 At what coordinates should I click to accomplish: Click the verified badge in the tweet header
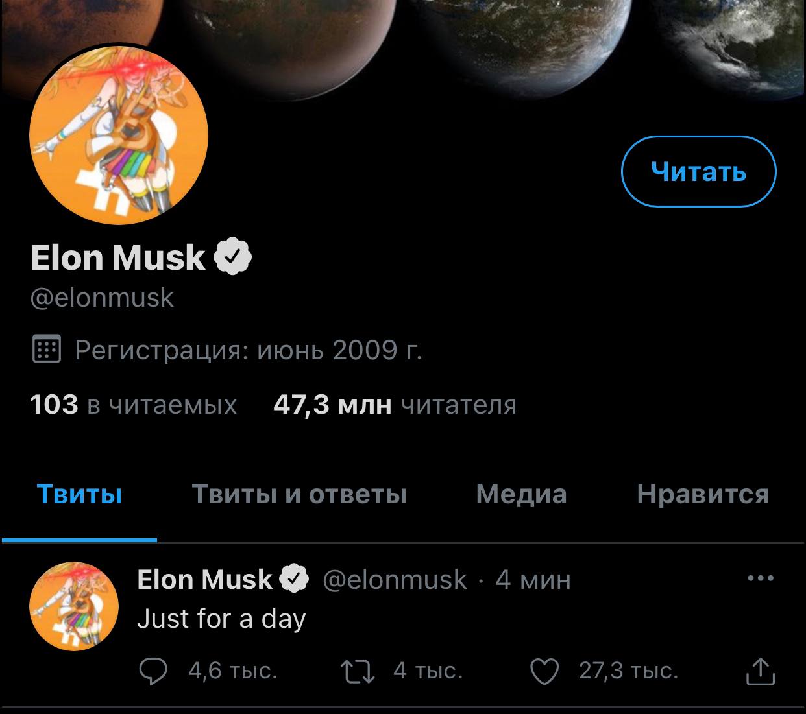pyautogui.click(x=294, y=579)
